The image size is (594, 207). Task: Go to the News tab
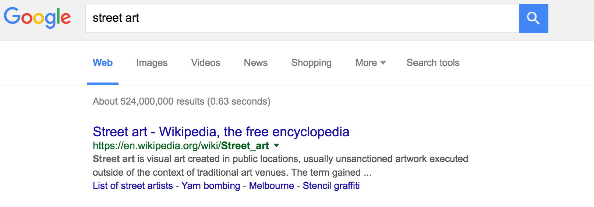[255, 63]
